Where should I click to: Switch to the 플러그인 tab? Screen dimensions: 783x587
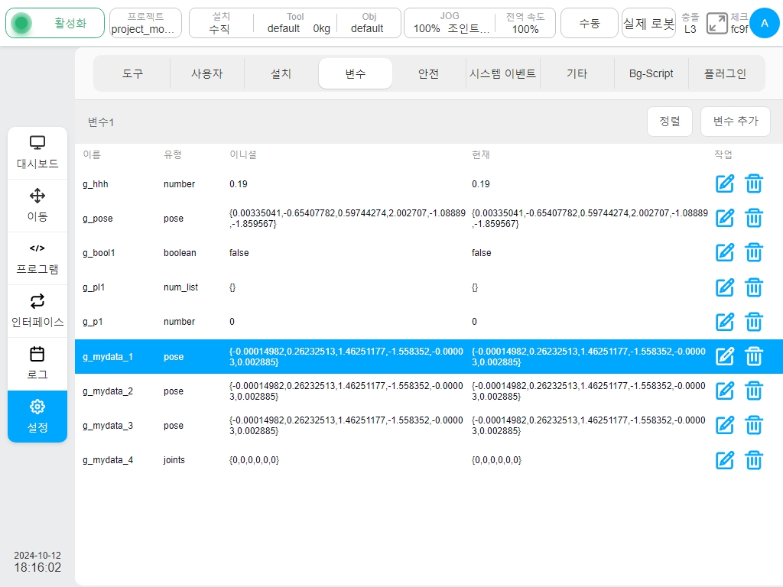(725, 73)
